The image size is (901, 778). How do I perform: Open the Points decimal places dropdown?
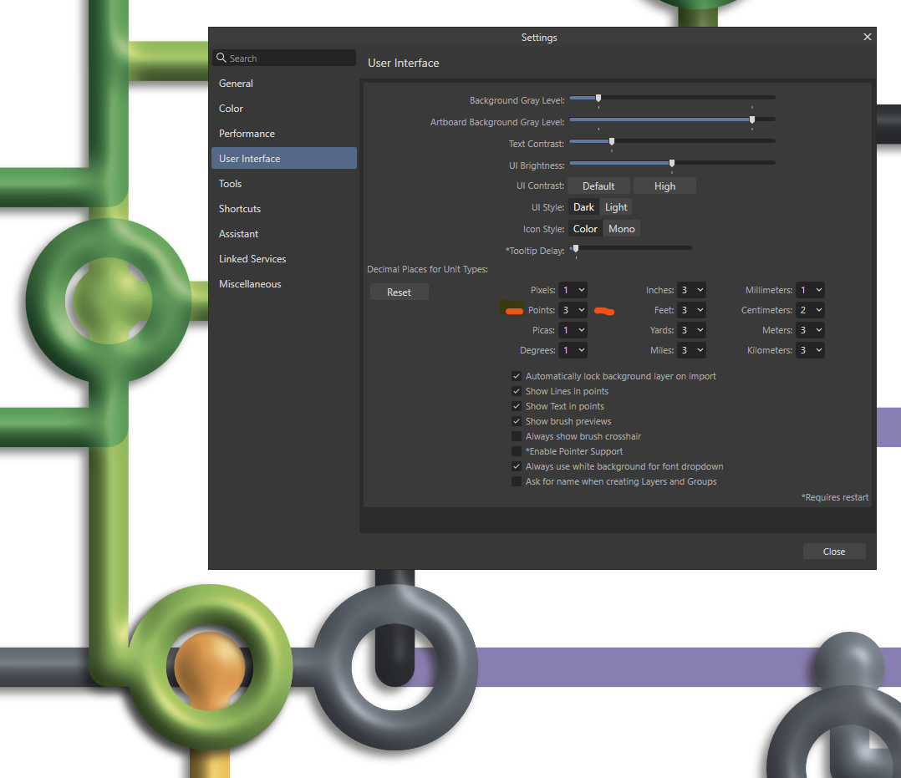click(573, 310)
